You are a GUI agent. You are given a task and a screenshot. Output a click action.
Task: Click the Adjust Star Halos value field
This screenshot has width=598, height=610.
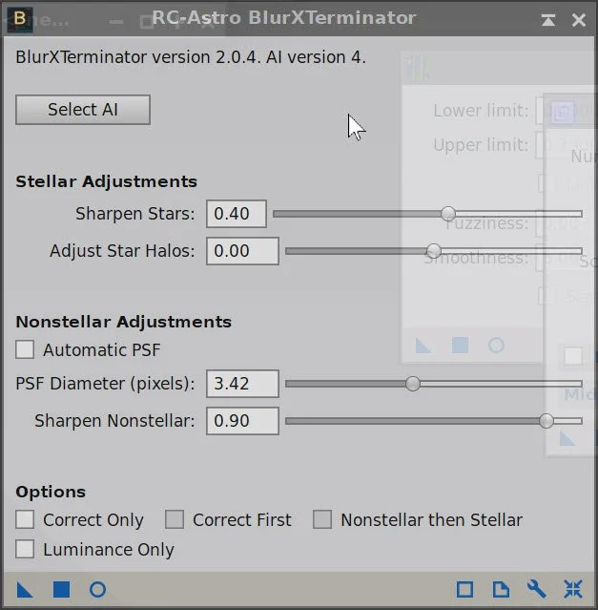(242, 251)
